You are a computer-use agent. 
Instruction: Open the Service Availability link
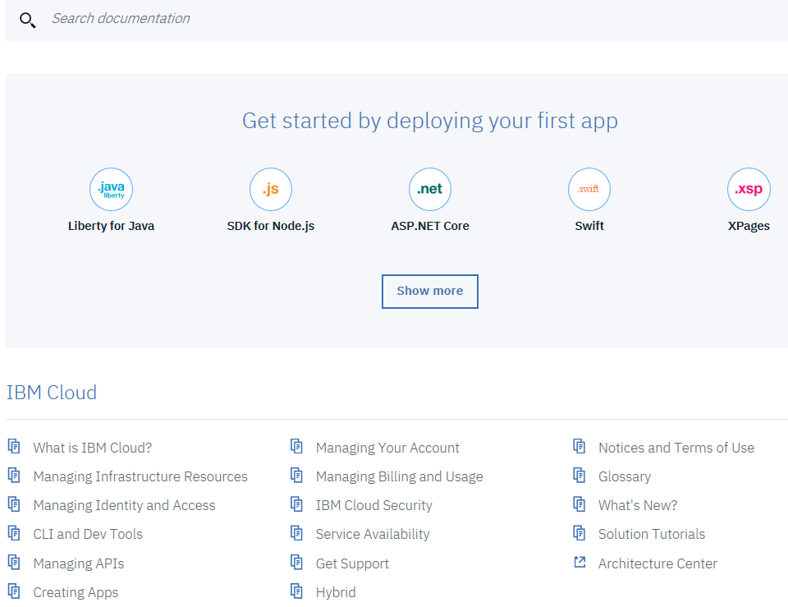pyautogui.click(x=373, y=534)
